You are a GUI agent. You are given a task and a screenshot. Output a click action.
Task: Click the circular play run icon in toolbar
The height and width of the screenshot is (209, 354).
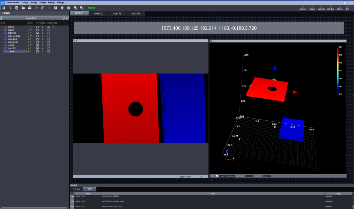click(x=43, y=8)
